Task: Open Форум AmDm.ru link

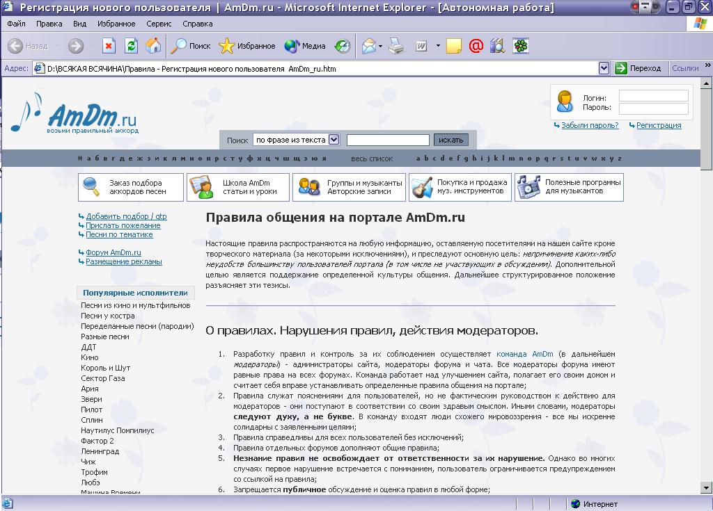Action: [x=113, y=252]
